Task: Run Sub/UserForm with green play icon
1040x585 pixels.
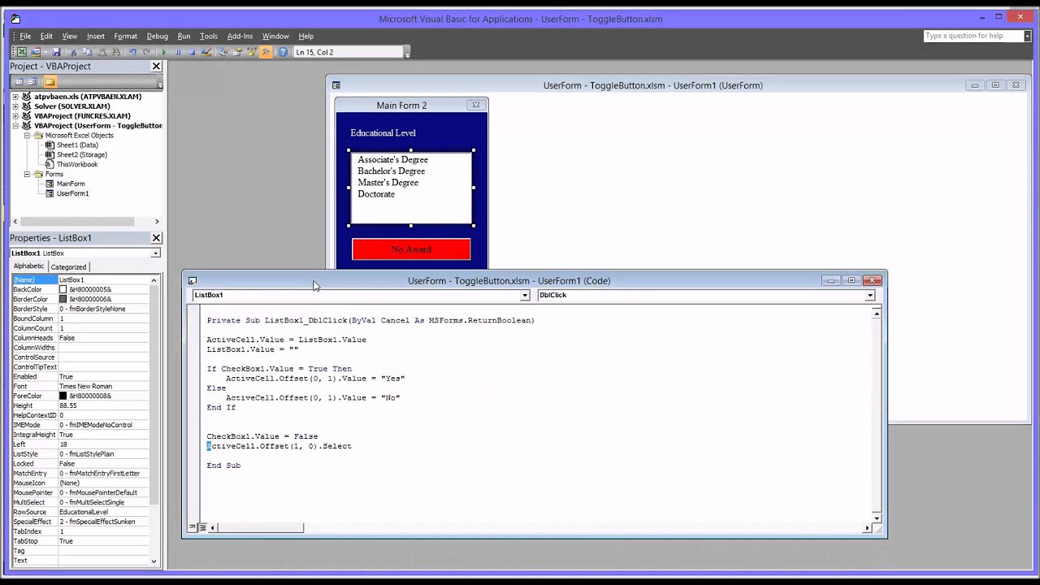Action: coord(164,52)
